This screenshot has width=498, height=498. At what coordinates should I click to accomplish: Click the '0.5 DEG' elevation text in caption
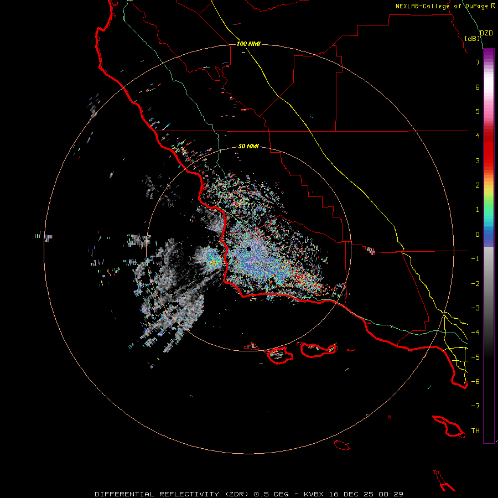tap(272, 494)
